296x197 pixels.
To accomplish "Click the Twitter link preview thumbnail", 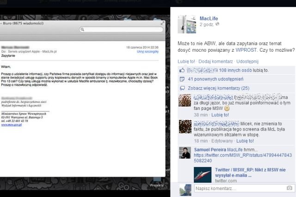I will (x=202, y=174).
